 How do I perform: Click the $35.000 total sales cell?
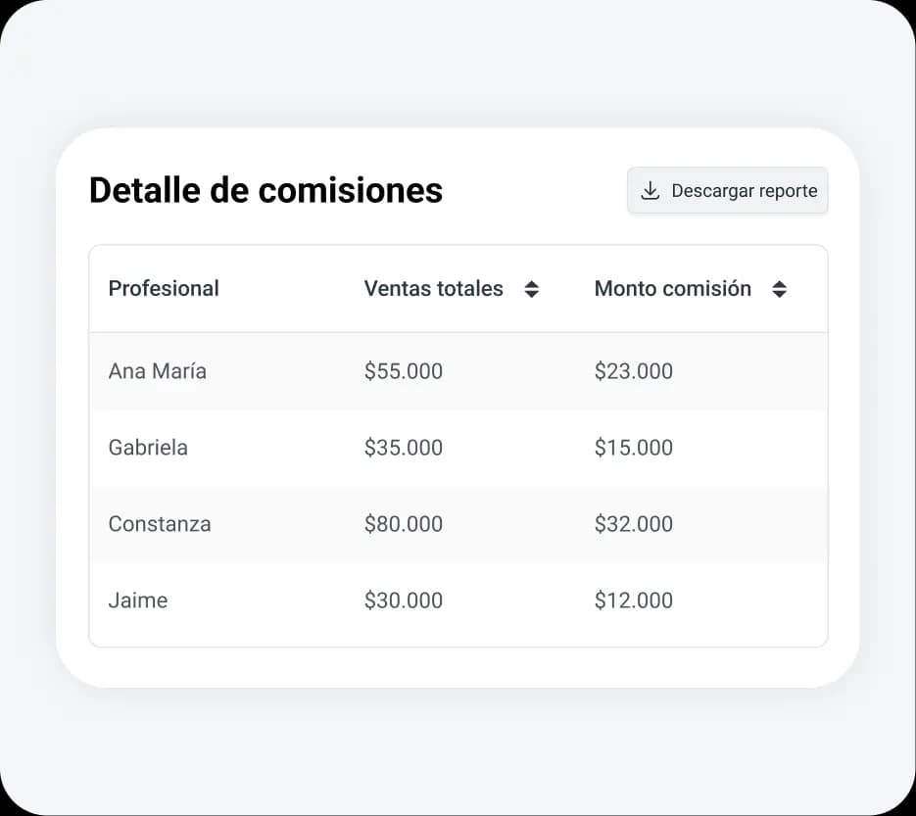(x=404, y=448)
